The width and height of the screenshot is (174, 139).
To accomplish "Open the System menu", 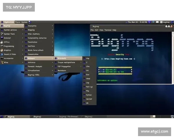I will pyautogui.click(x=24, y=22).
